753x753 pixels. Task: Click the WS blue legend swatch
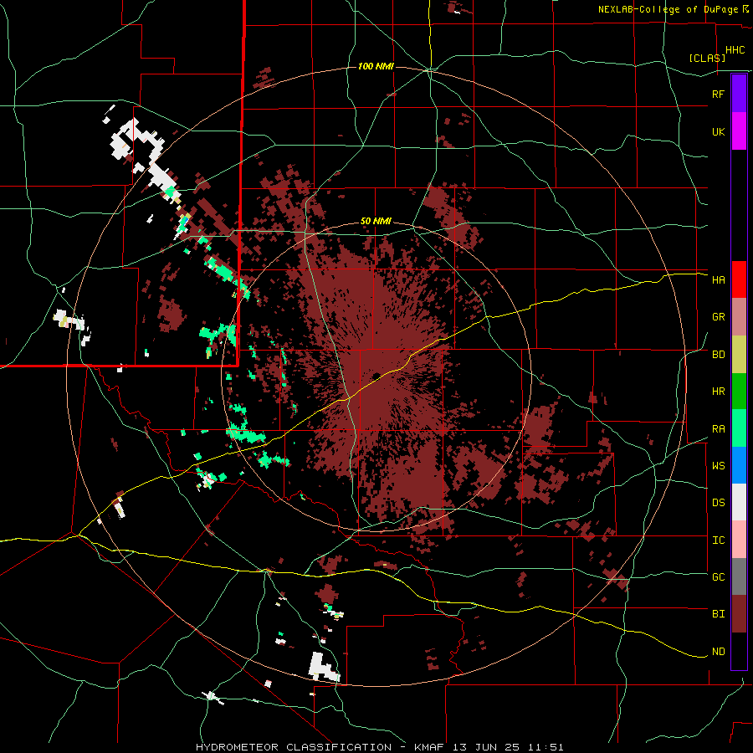click(739, 465)
